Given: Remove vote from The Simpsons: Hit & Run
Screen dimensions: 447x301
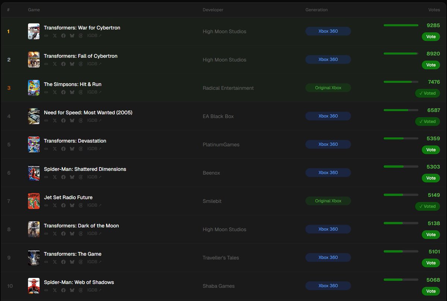Looking at the screenshot, I should tap(428, 93).
